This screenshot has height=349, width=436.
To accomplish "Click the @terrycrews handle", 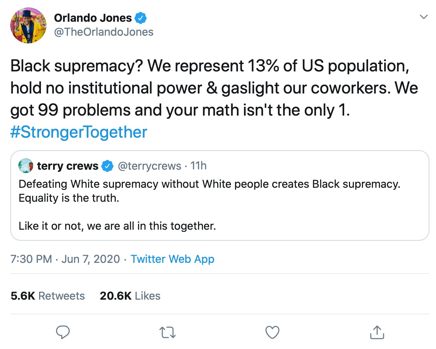I will (150, 166).
